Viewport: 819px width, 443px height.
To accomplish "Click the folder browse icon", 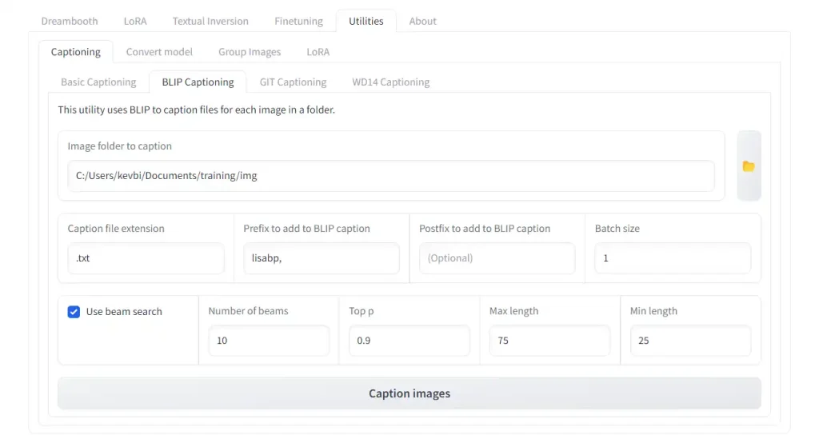I will 749,166.
